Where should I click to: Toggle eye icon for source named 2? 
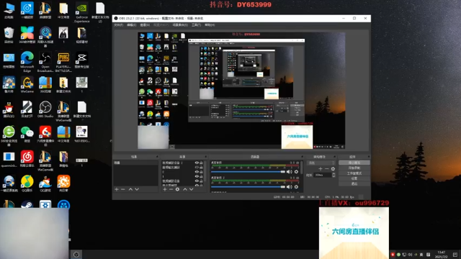(x=197, y=172)
